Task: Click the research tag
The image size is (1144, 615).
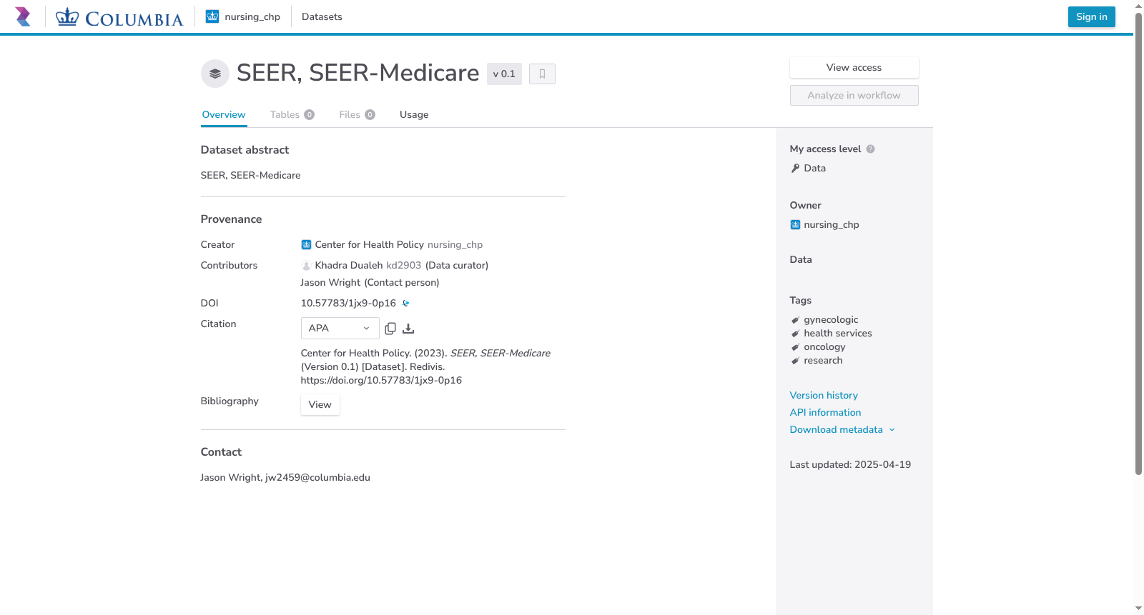Action: tap(823, 360)
